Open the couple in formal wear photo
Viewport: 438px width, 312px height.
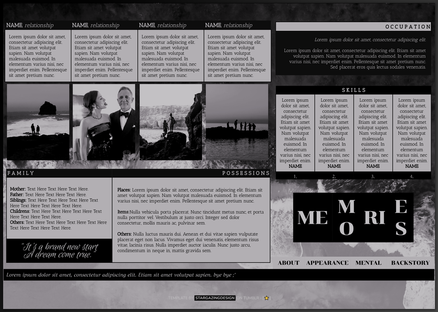(104, 122)
